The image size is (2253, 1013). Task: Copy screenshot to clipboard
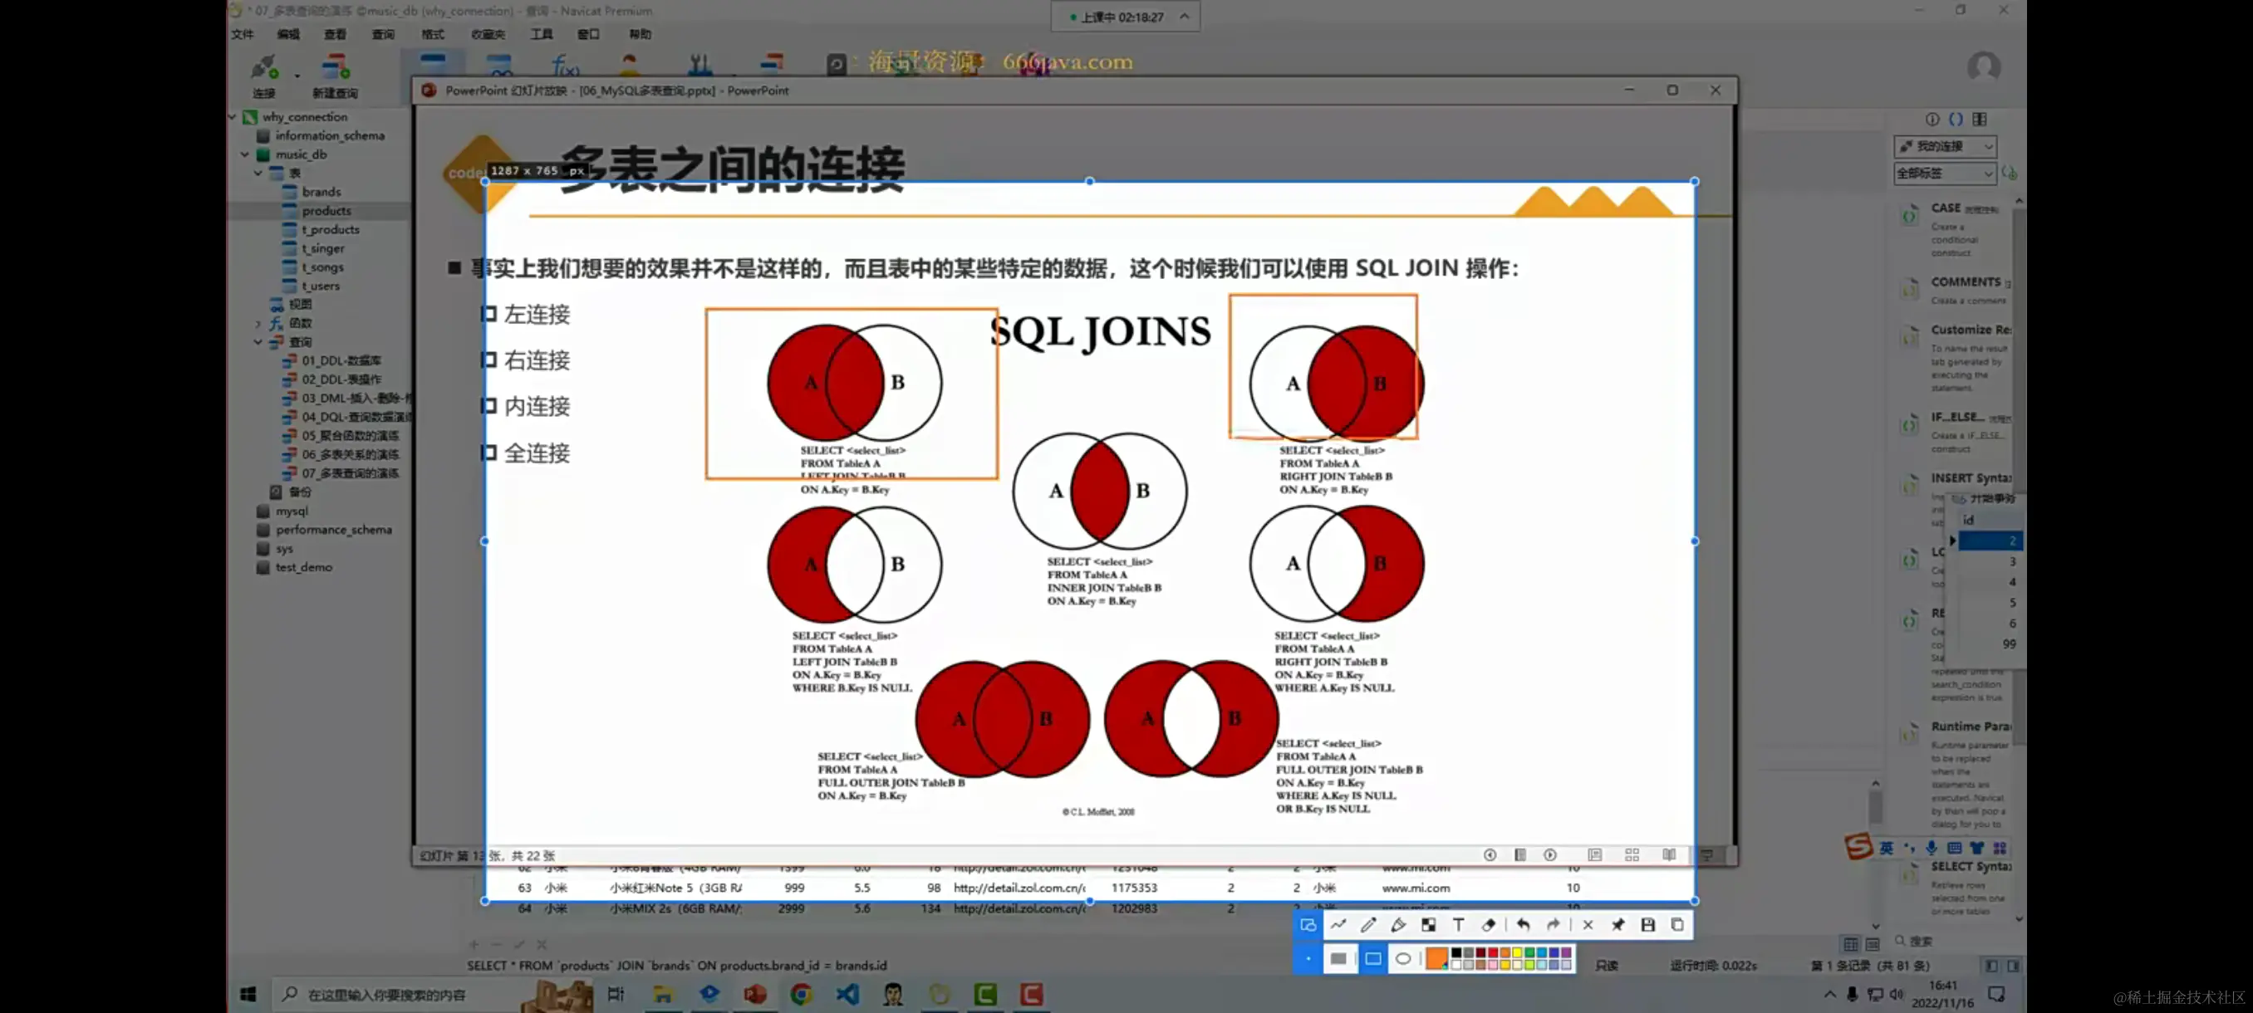click(x=1676, y=925)
